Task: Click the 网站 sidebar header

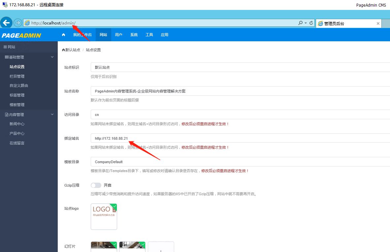Action: click(x=29, y=47)
